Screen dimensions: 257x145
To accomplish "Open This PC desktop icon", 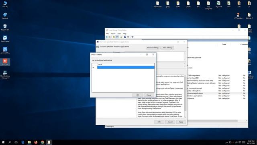I will click(x=5, y=4).
